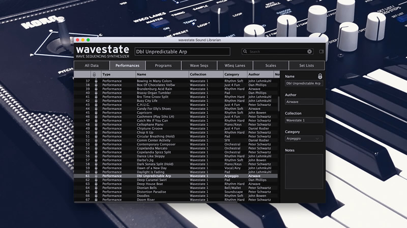Open the WSeq Lanes tab
The image size is (407, 228).
[235, 66]
